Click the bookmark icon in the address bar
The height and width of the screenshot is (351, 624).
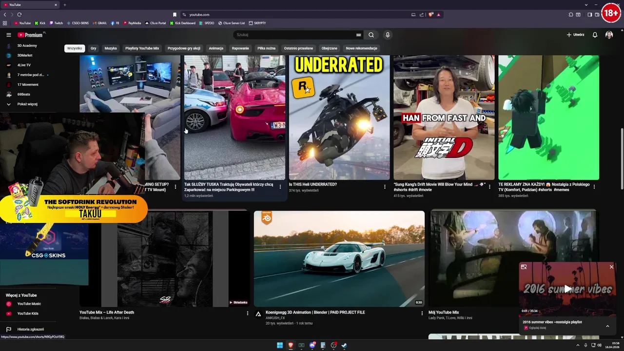(175, 15)
